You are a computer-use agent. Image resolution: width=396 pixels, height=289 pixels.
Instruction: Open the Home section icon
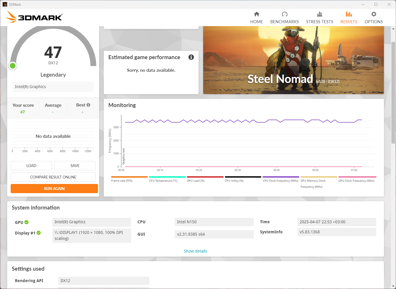click(257, 14)
